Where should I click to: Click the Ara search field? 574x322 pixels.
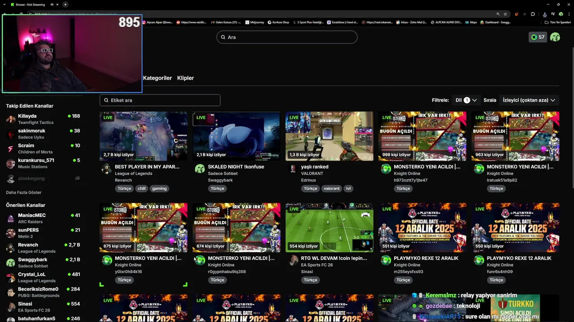click(x=287, y=37)
